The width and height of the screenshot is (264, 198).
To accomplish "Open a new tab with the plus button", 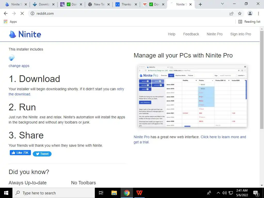I will pyautogui.click(x=200, y=4).
